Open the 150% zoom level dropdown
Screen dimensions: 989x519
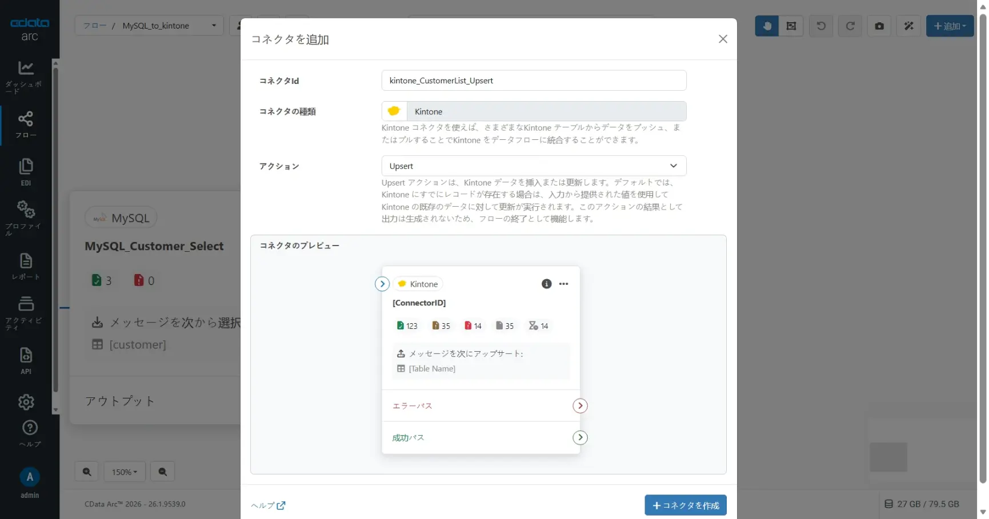(125, 472)
